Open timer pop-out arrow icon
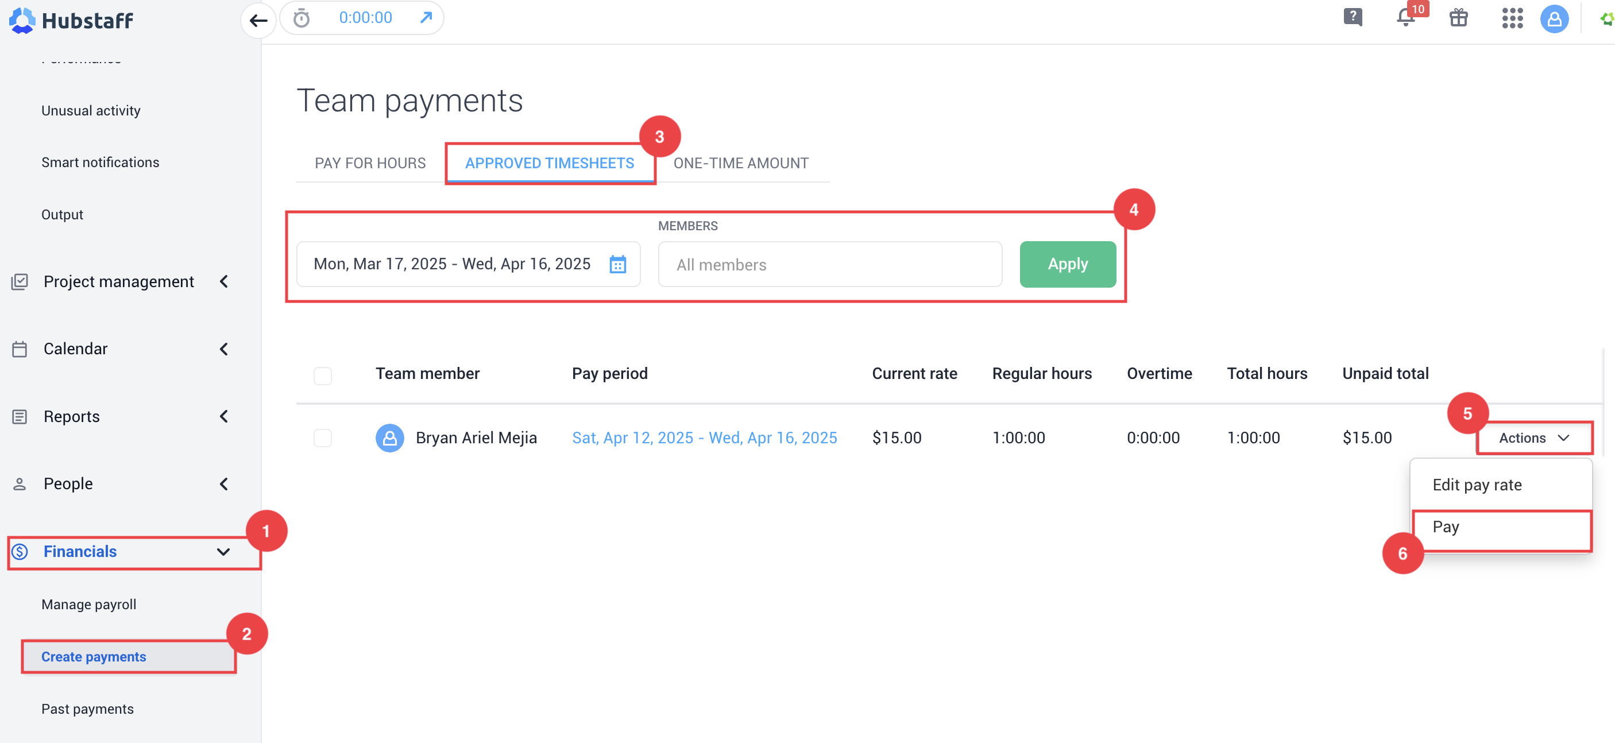1615x743 pixels. click(x=426, y=18)
